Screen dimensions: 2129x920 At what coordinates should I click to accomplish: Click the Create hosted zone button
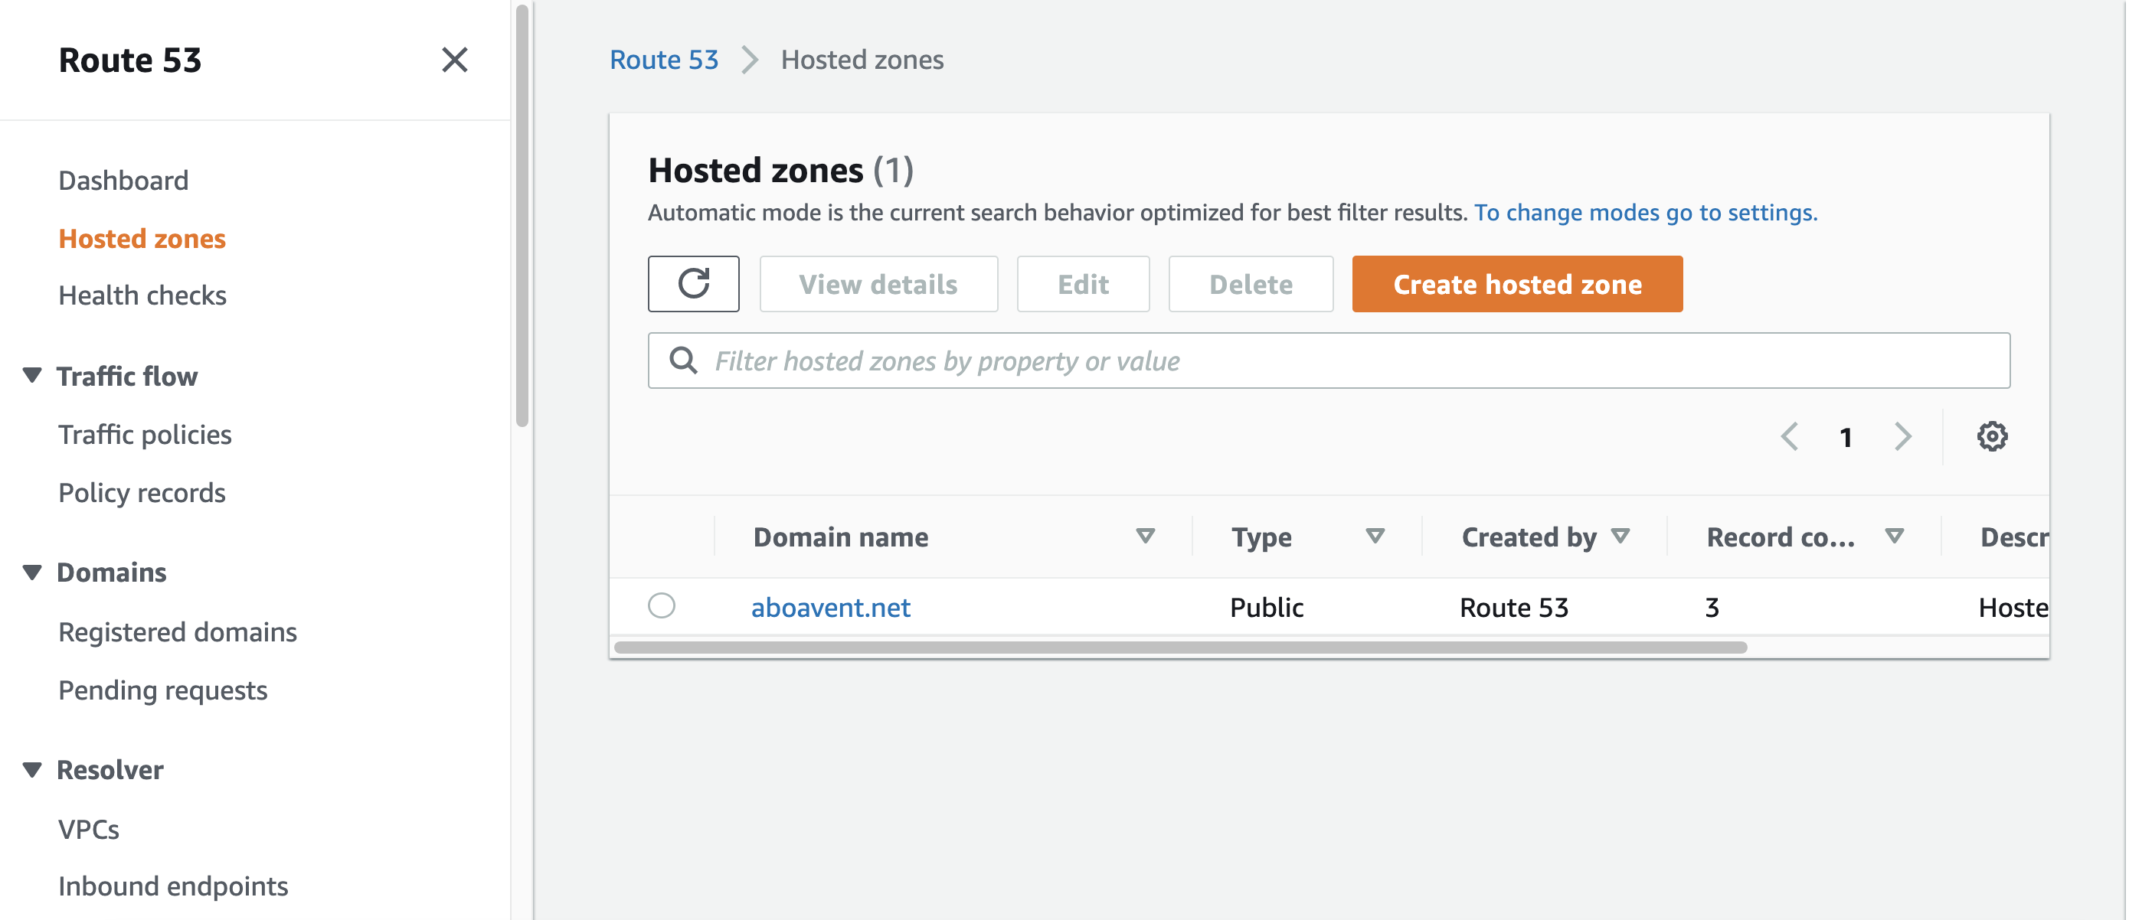1516,284
